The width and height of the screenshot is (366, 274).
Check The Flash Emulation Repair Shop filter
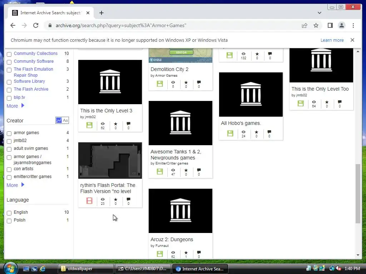[x=9, y=70]
